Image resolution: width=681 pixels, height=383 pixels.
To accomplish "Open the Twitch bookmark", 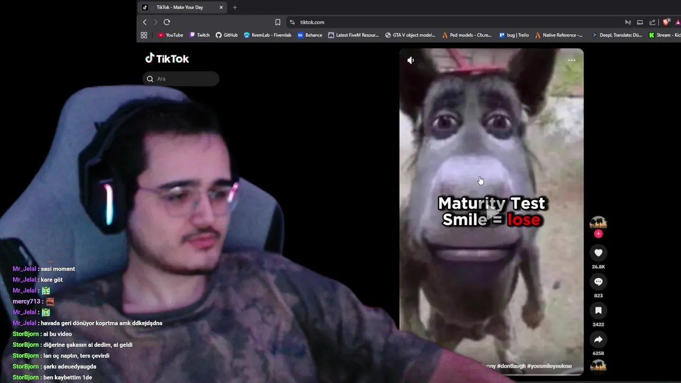I will [x=200, y=35].
